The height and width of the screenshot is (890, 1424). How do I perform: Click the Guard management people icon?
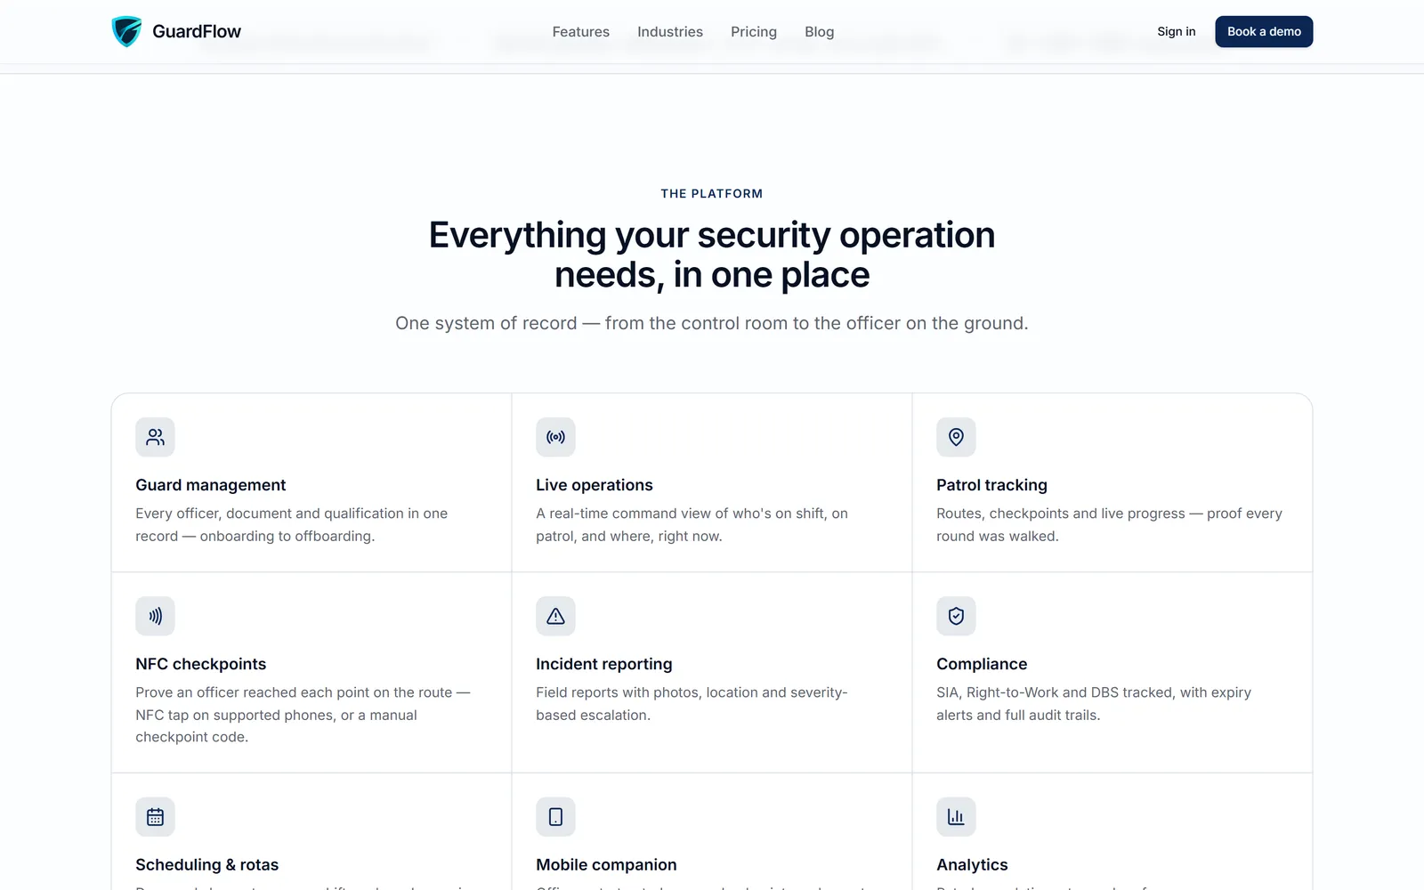[x=155, y=437]
